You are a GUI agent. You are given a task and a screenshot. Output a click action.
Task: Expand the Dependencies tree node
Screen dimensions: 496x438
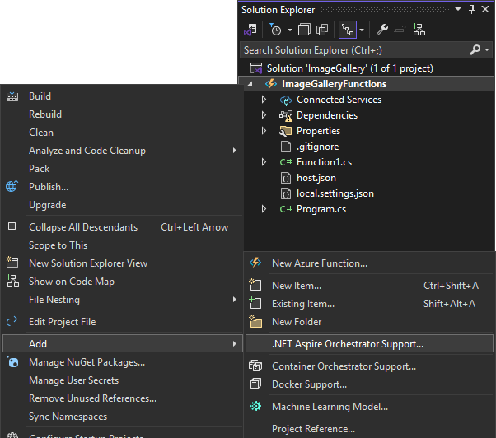(264, 115)
